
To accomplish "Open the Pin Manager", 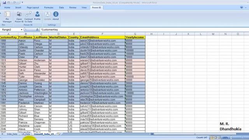I will coord(7,17).
